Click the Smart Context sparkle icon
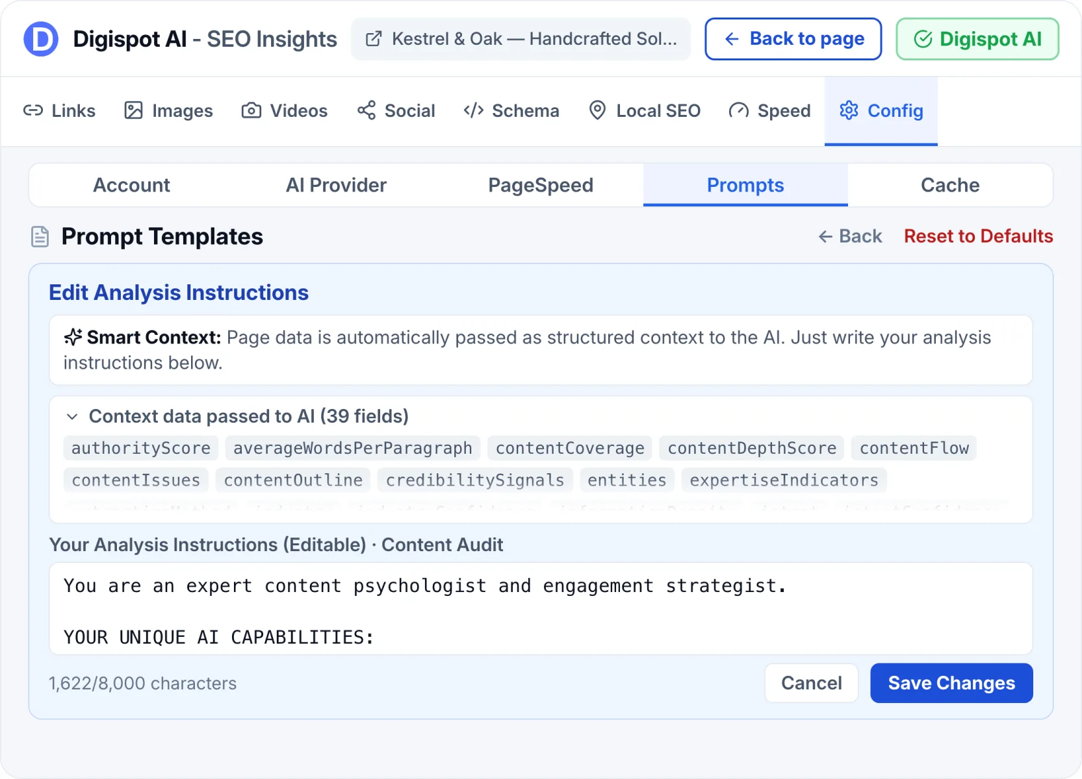This screenshot has height=779, width=1082. (73, 337)
